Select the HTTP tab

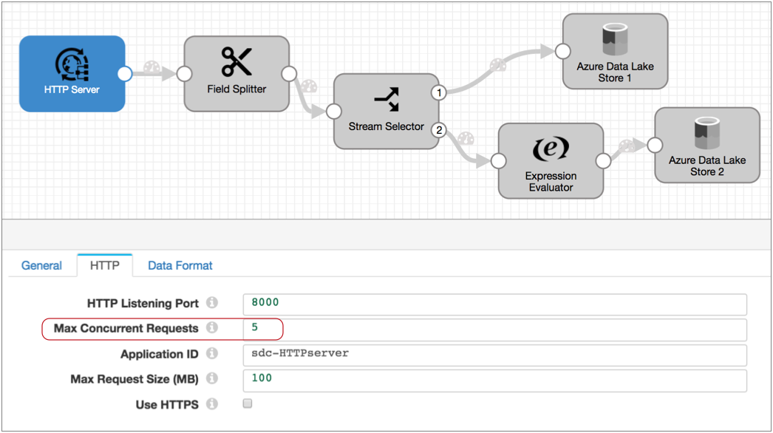105,266
